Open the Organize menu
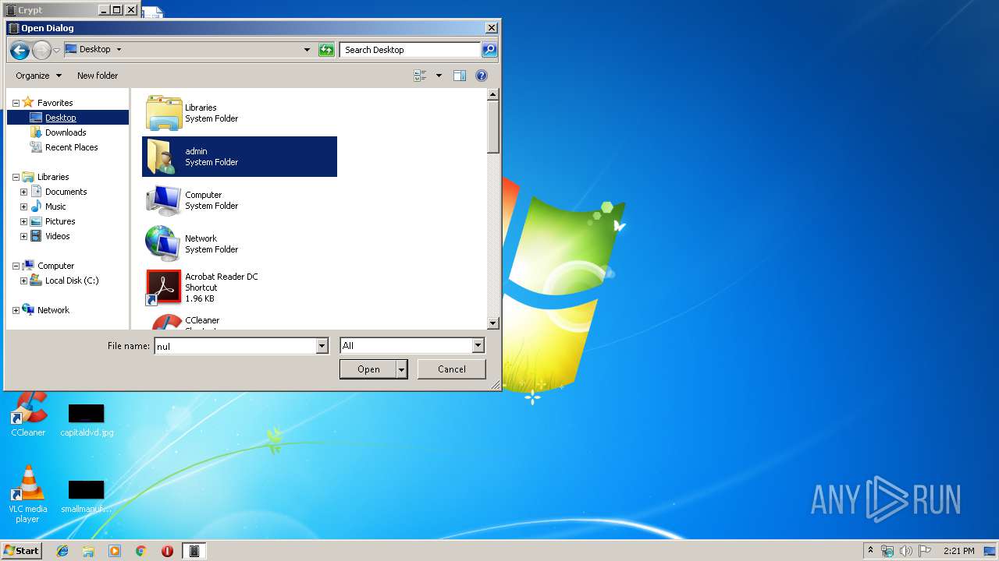This screenshot has height=561, width=999. coord(38,76)
